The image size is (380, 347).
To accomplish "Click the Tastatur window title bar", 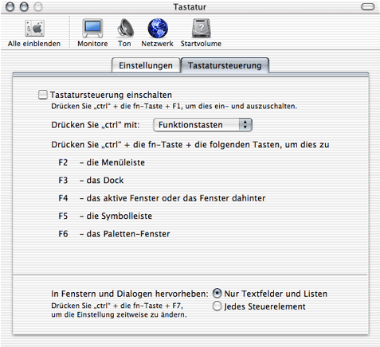I will click(190, 6).
